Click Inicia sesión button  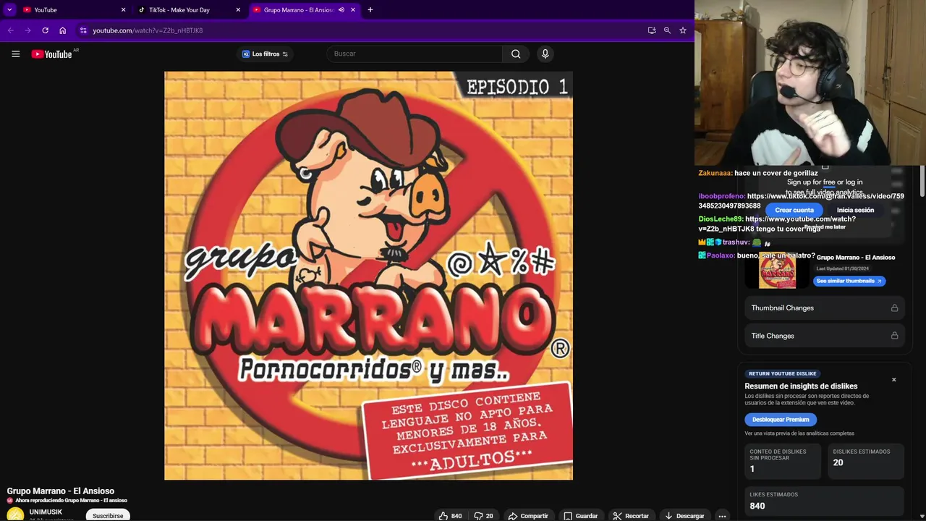point(855,210)
